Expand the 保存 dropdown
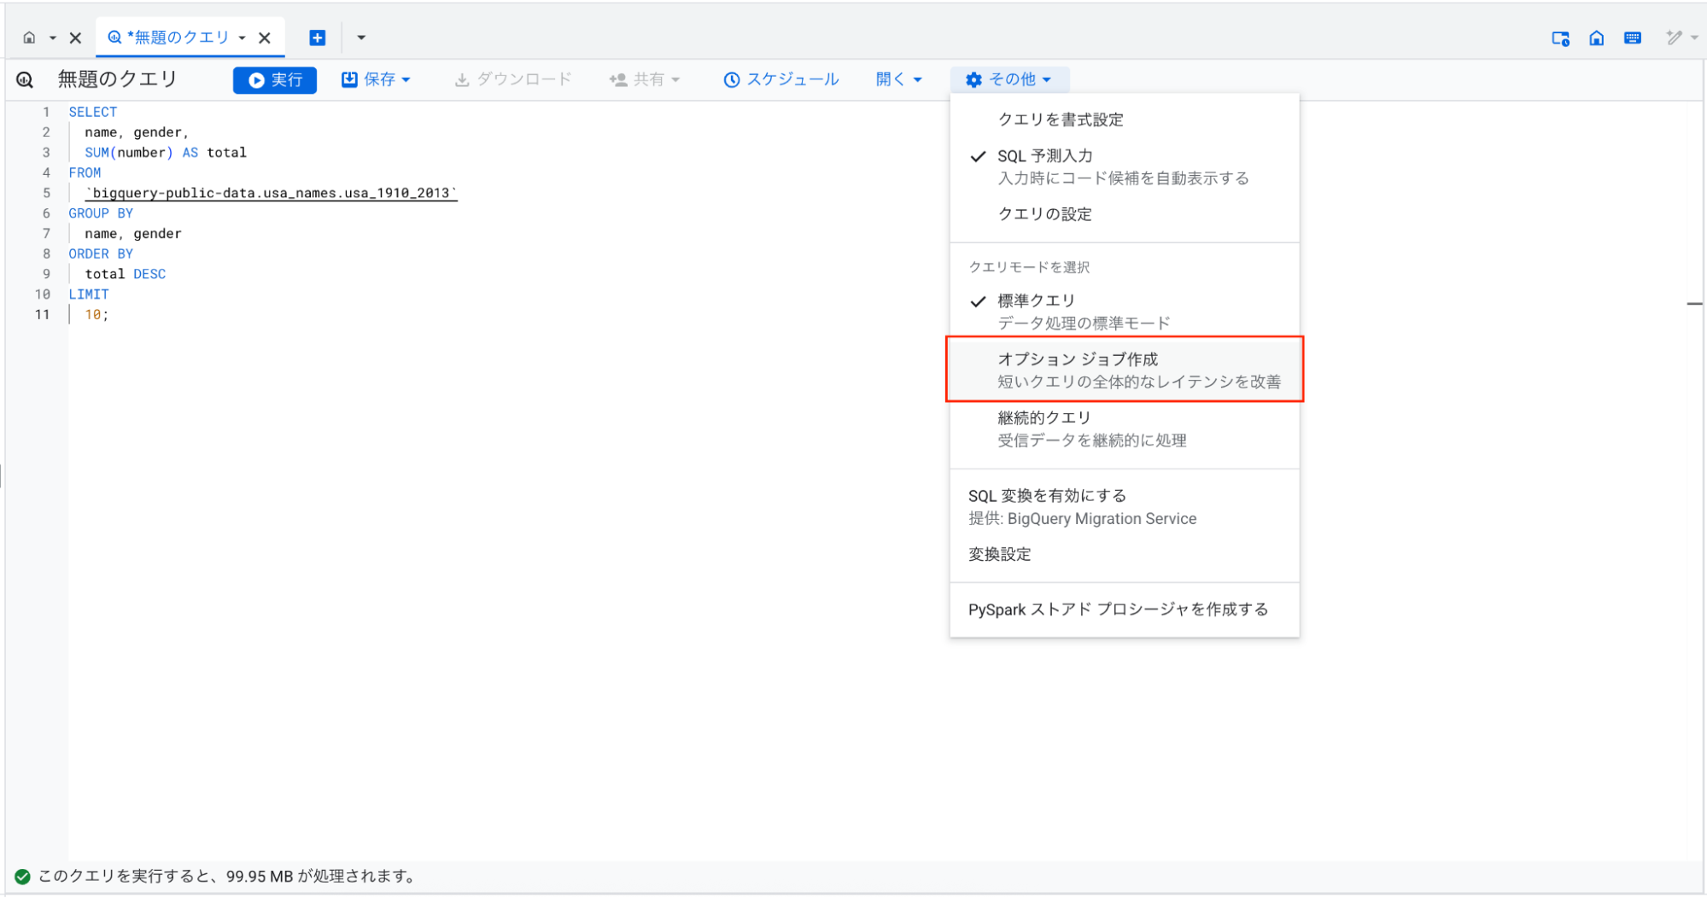The height and width of the screenshot is (898, 1707). click(376, 79)
